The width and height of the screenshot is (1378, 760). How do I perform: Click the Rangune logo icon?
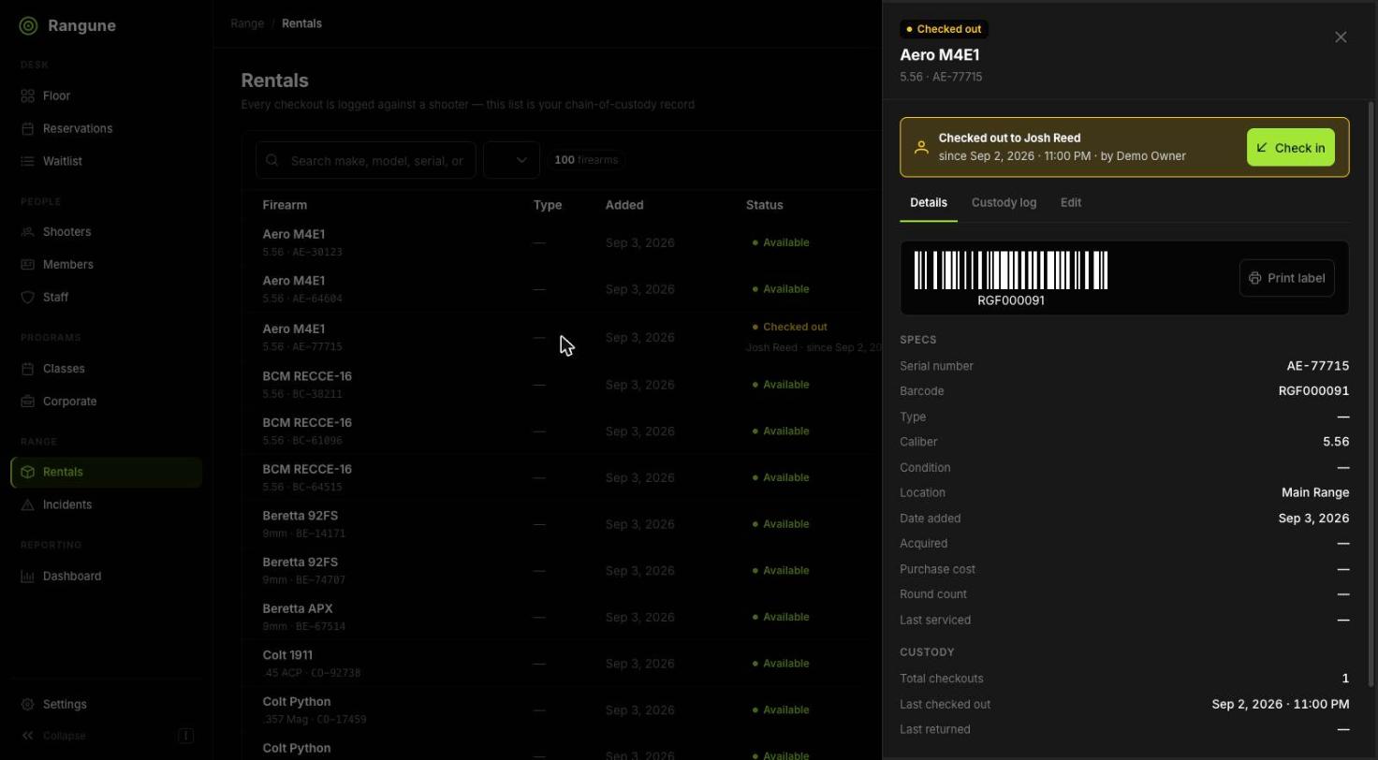click(28, 26)
